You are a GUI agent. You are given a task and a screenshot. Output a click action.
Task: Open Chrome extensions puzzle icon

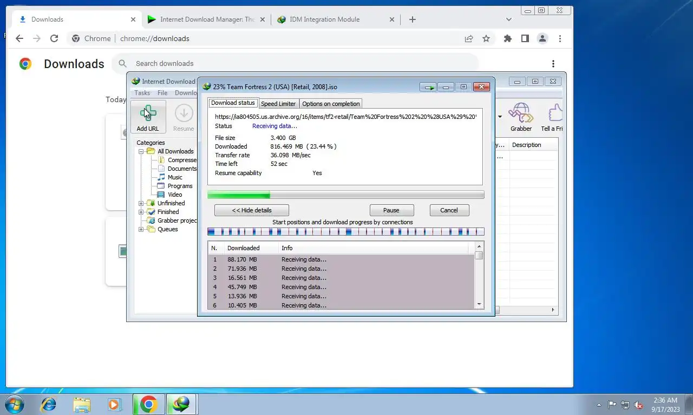point(507,38)
